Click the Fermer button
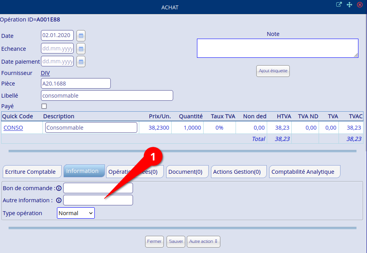 point(154,242)
